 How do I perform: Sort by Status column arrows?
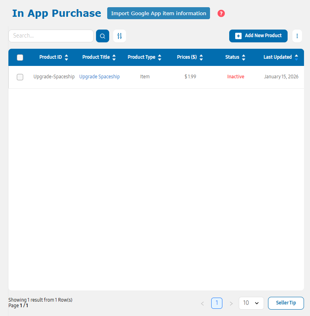(x=244, y=58)
